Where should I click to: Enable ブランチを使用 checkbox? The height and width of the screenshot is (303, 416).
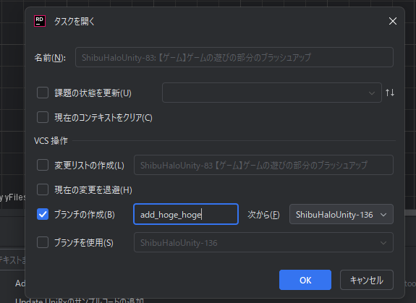pyautogui.click(x=43, y=242)
